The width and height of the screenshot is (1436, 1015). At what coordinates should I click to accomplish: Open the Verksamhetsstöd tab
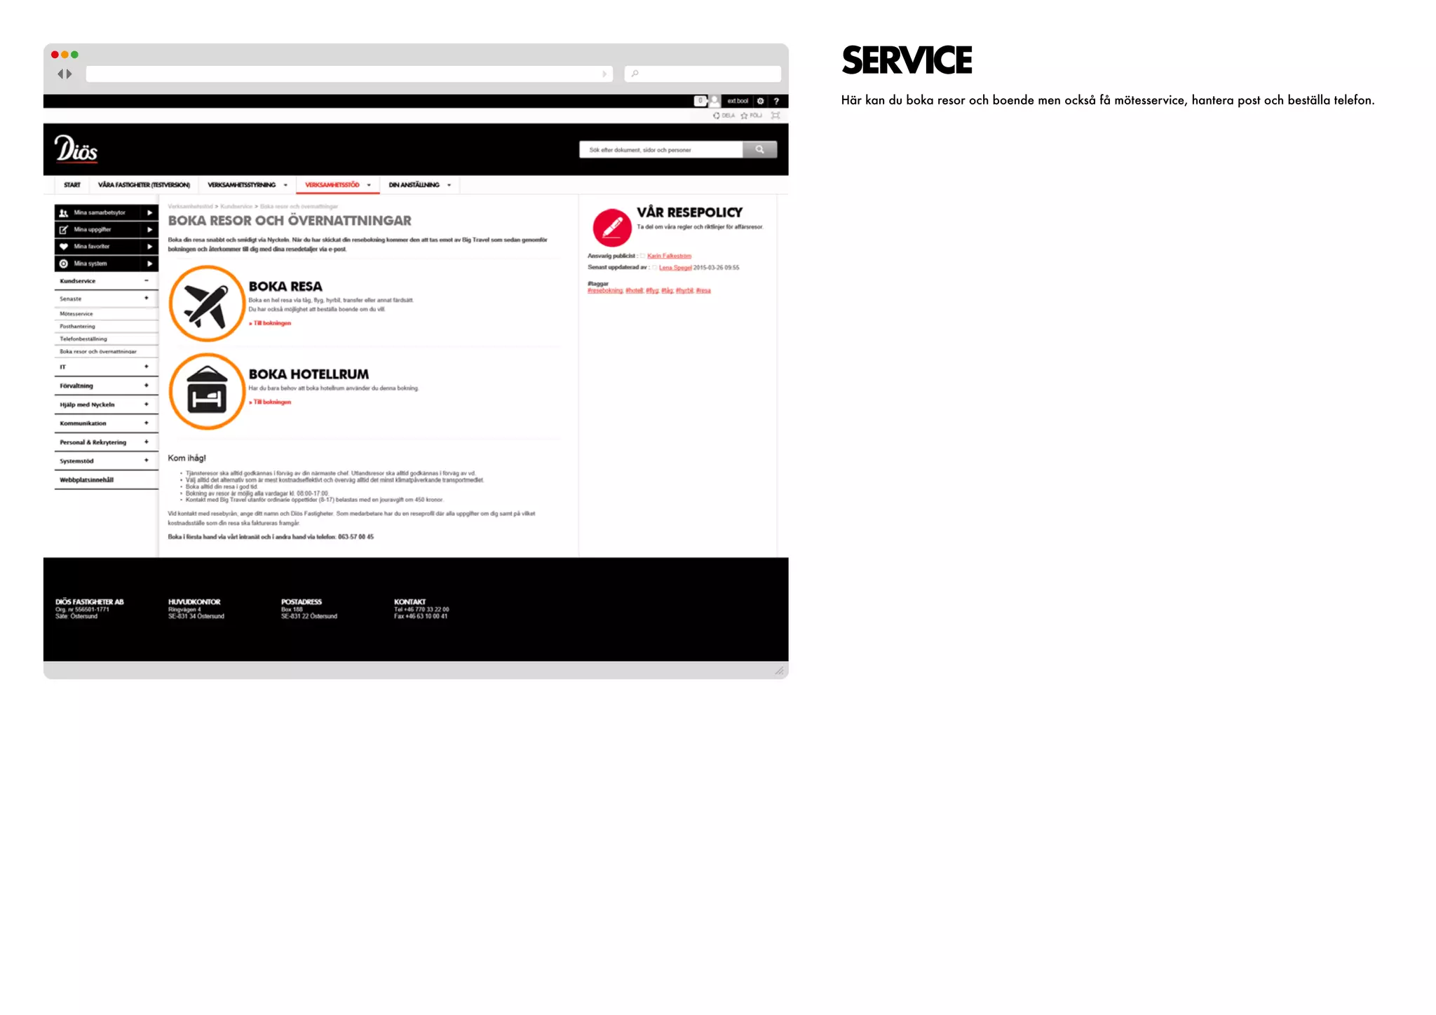coord(332,185)
